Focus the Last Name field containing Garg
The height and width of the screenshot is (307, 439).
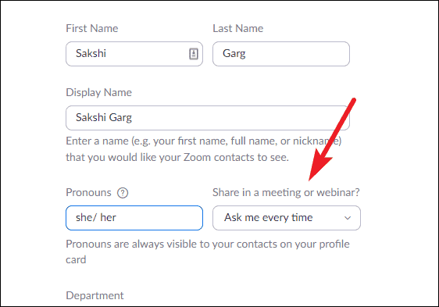(x=281, y=54)
